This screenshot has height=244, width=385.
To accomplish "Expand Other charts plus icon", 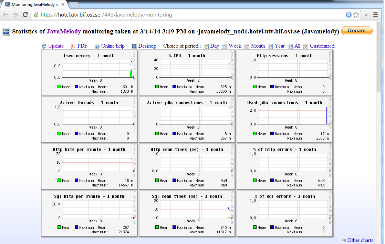I will (344, 241).
